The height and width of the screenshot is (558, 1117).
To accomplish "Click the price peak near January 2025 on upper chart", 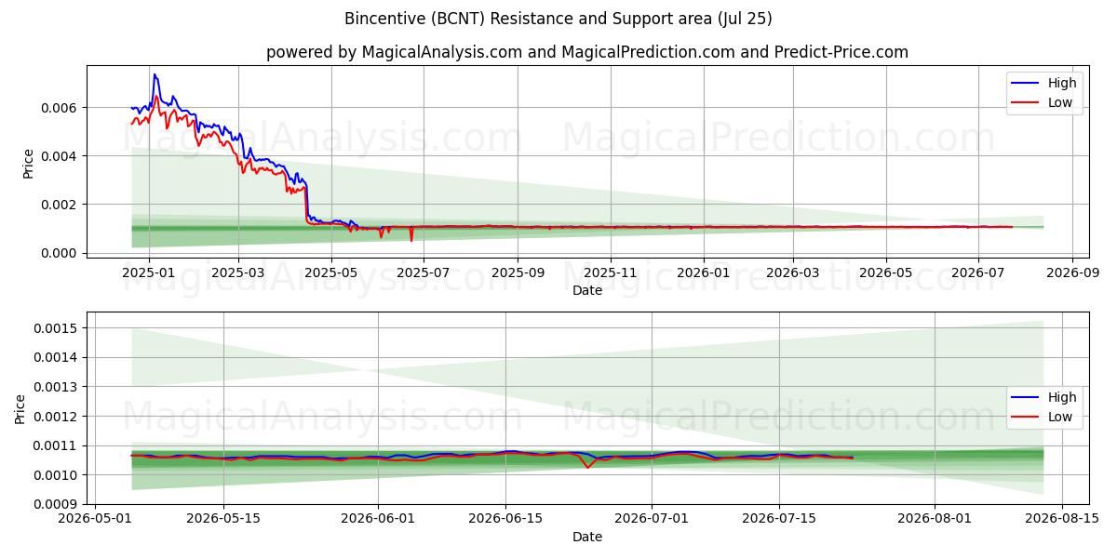I will (155, 74).
